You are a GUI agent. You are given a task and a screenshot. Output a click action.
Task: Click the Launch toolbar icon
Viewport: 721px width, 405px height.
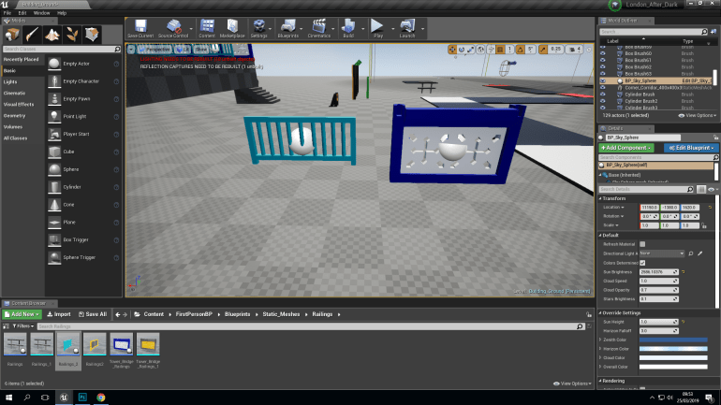point(407,28)
